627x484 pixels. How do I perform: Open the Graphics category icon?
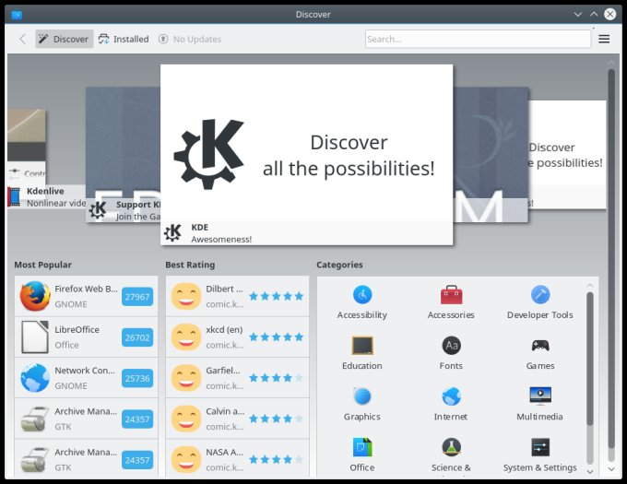[x=362, y=396]
